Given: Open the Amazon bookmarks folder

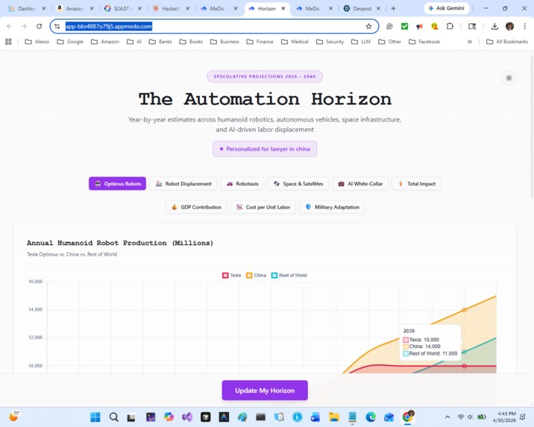Looking at the screenshot, I should coord(105,42).
